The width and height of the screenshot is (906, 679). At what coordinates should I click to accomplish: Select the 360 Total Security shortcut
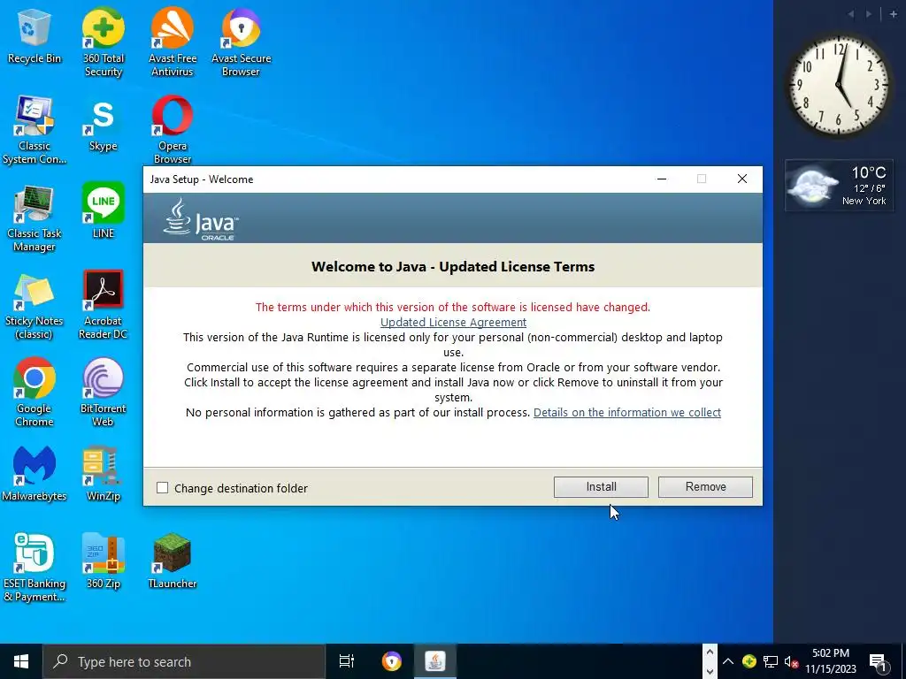[103, 42]
